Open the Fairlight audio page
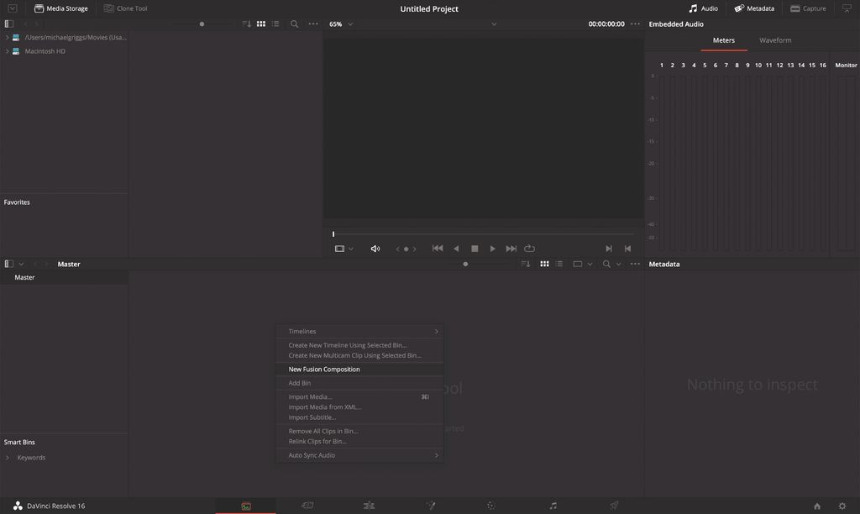Screen dimensions: 860x514 click(x=553, y=505)
